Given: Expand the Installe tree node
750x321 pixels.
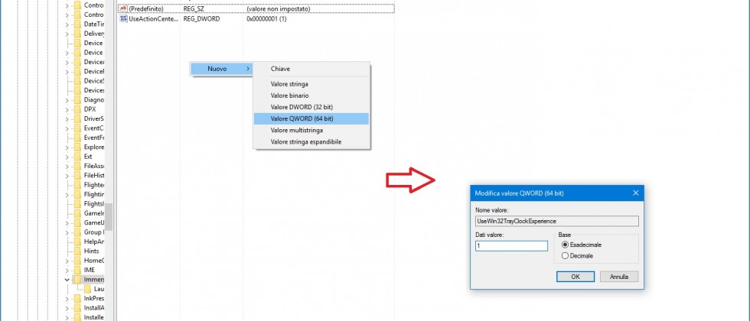Looking at the screenshot, I should [x=67, y=317].
